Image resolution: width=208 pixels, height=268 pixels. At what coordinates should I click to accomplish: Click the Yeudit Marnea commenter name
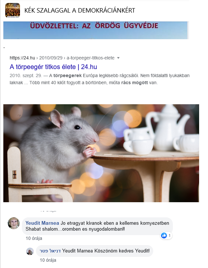point(42,223)
